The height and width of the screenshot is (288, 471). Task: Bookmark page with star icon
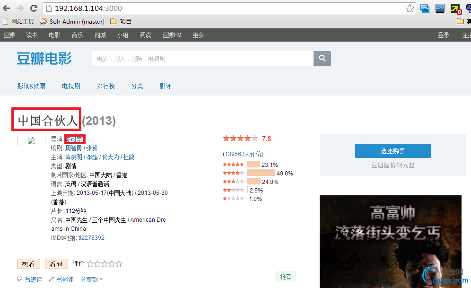(410, 9)
